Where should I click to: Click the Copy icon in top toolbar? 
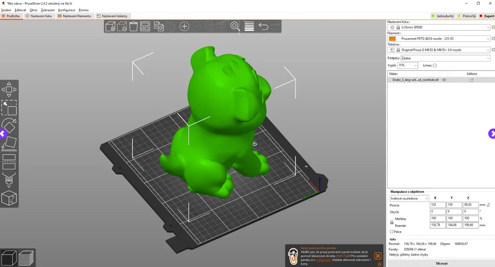click(x=159, y=26)
